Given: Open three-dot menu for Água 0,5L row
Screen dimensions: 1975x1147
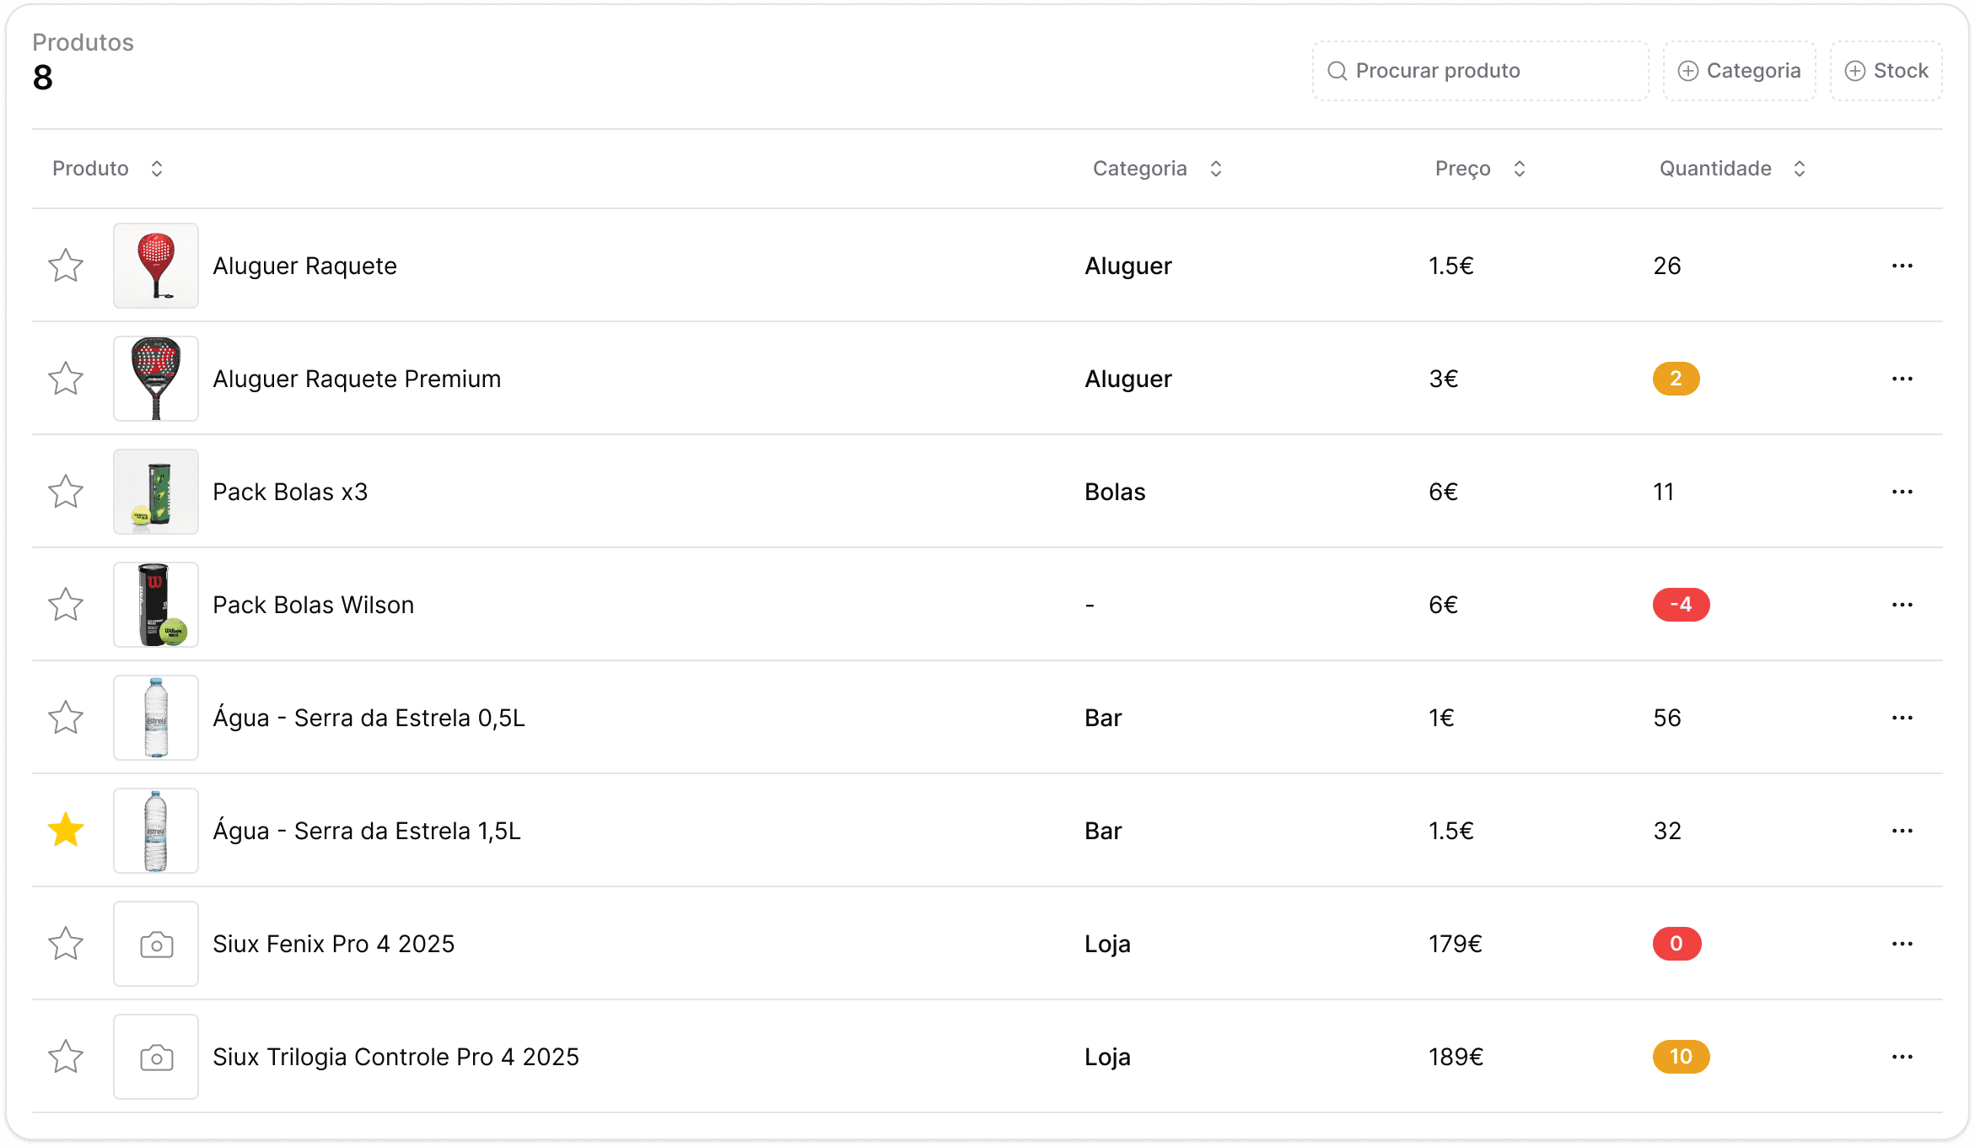Looking at the screenshot, I should click(x=1902, y=718).
